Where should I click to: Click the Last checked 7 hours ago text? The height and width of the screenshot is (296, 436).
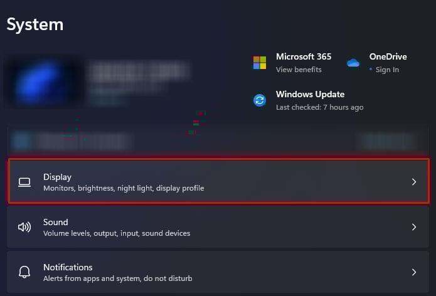point(319,107)
